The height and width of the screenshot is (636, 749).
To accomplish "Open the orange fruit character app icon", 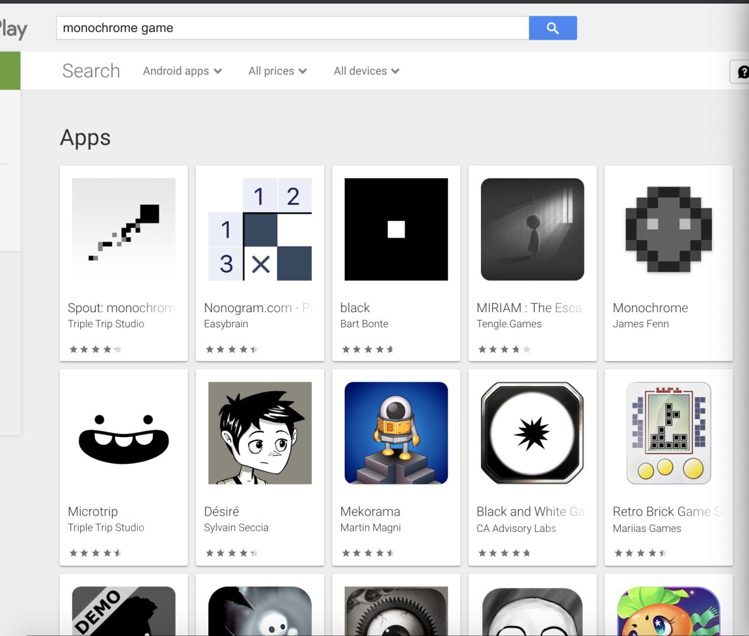I will click(x=669, y=611).
